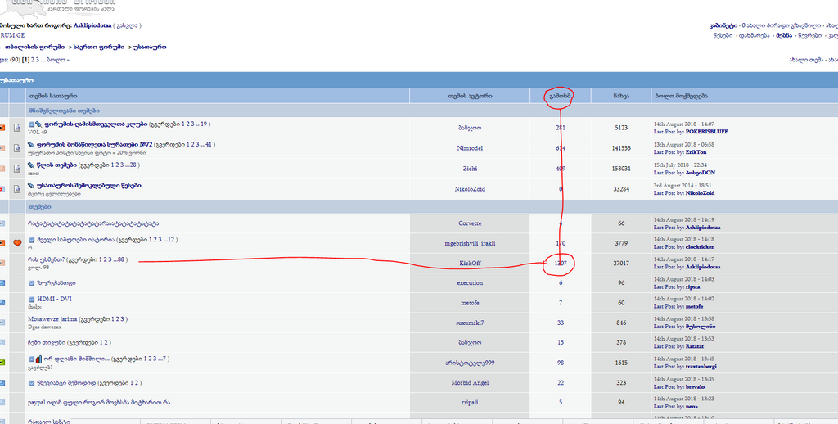Screen dimensions: 838x424
Task: Click the blue envelope icon on paypal topic row
Action: click(2, 402)
